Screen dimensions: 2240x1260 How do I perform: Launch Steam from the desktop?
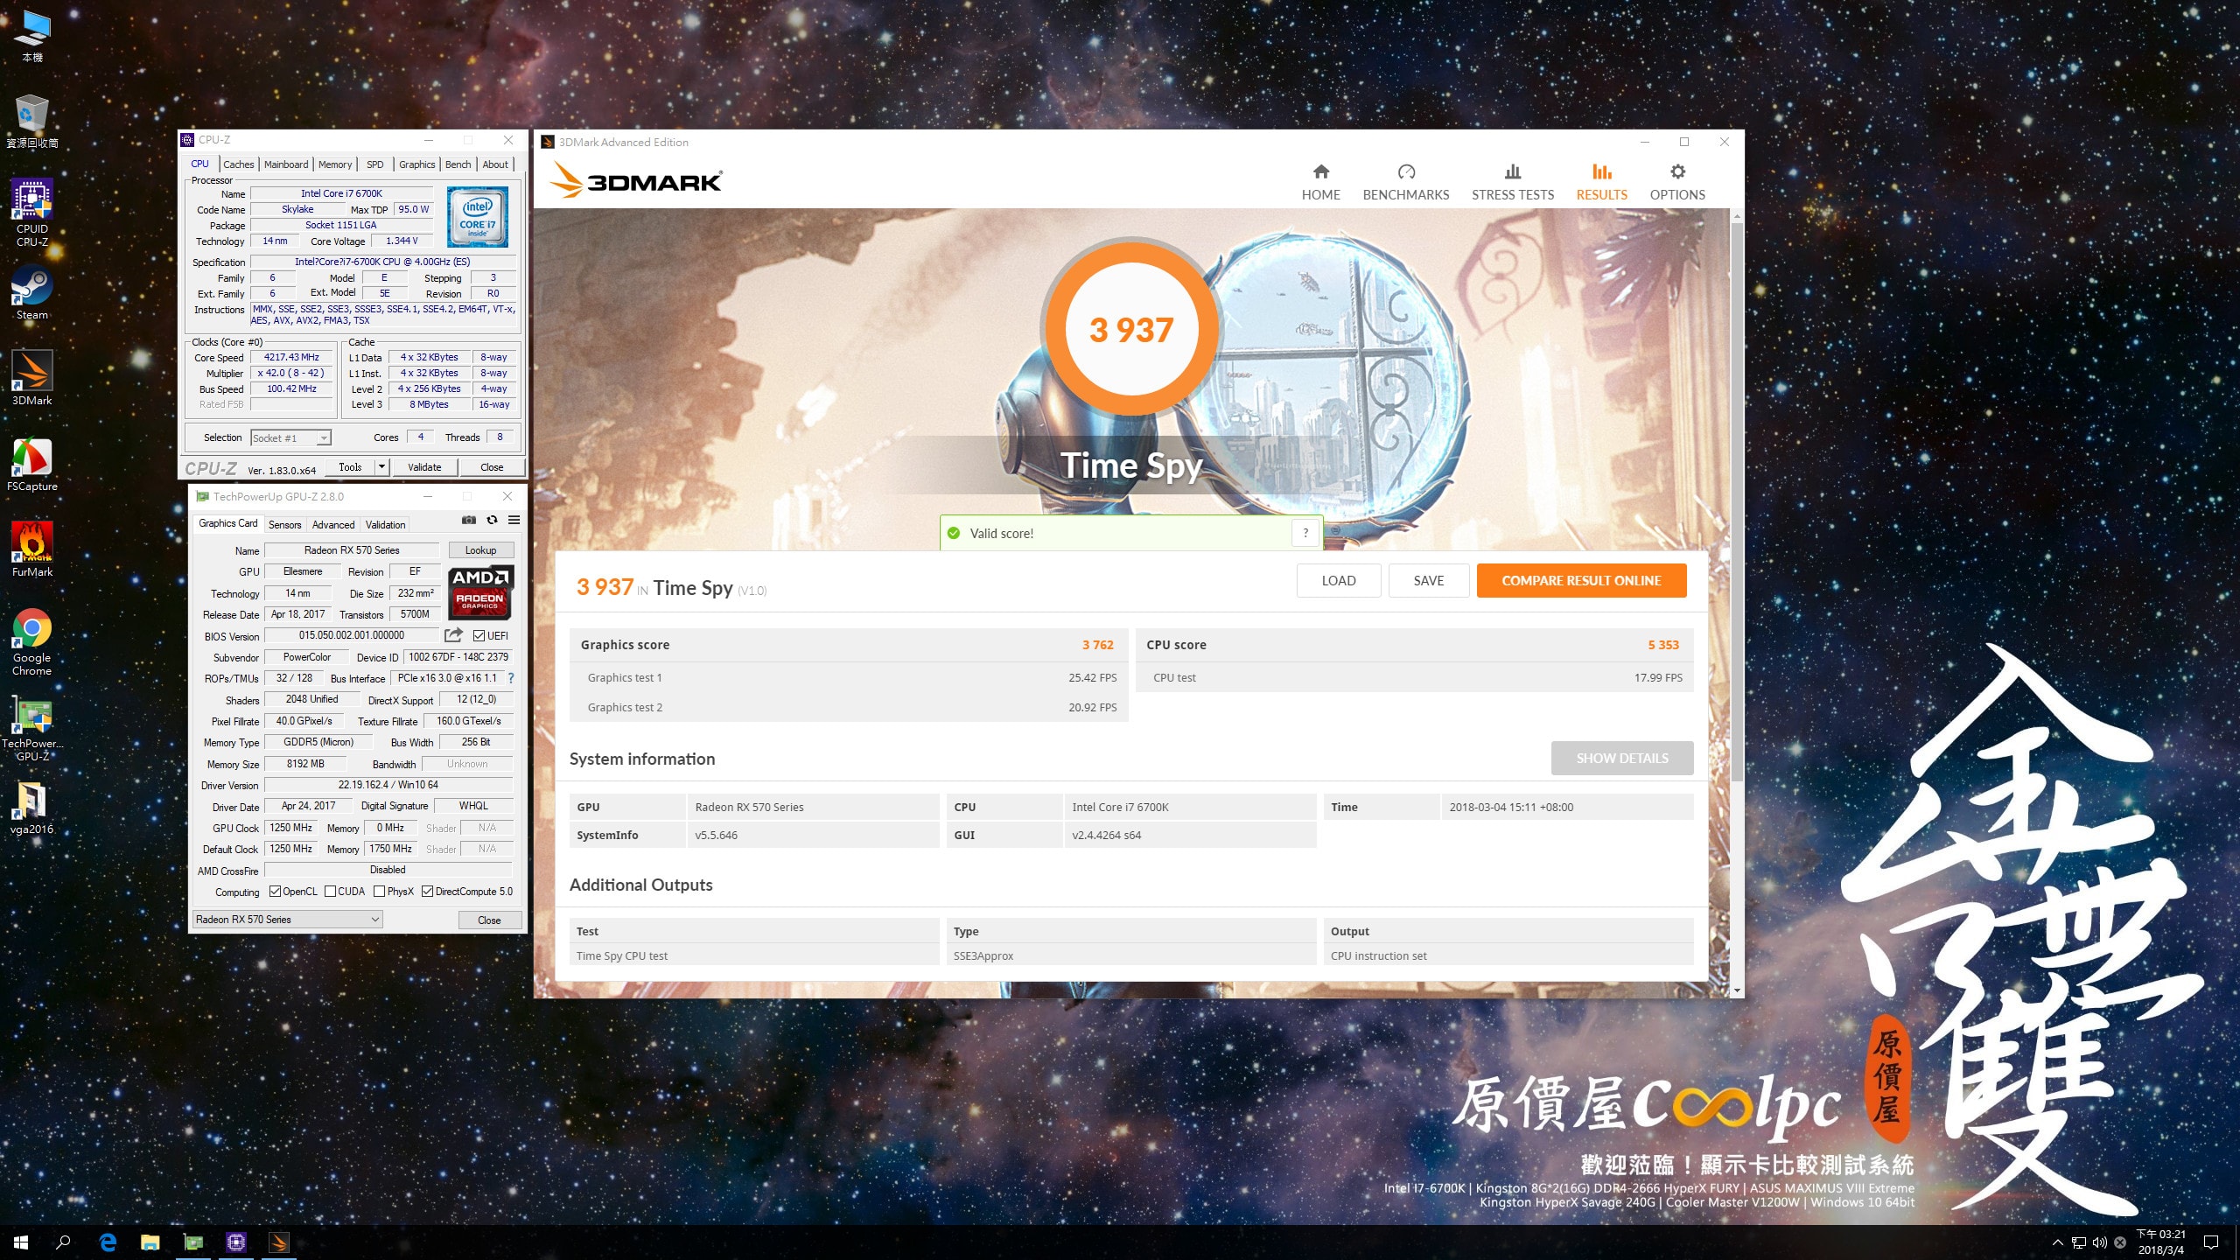(31, 293)
